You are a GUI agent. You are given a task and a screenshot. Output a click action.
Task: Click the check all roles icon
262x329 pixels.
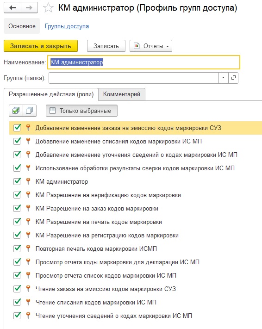[x=16, y=111]
